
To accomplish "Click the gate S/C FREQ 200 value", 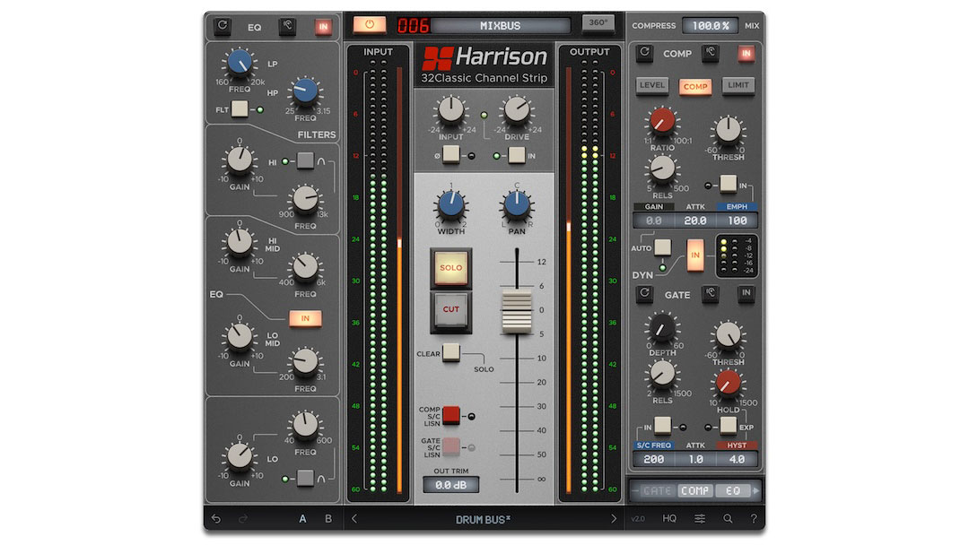I will pos(654,459).
